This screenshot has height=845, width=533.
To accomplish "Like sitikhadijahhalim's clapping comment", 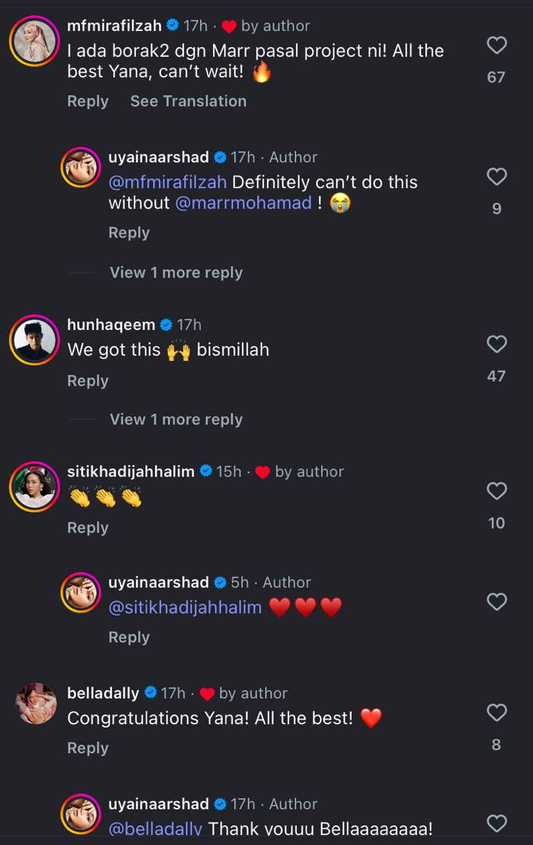I will click(x=496, y=491).
